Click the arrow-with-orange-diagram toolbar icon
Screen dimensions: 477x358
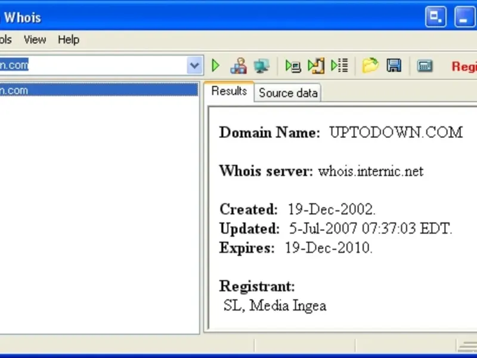(x=316, y=66)
